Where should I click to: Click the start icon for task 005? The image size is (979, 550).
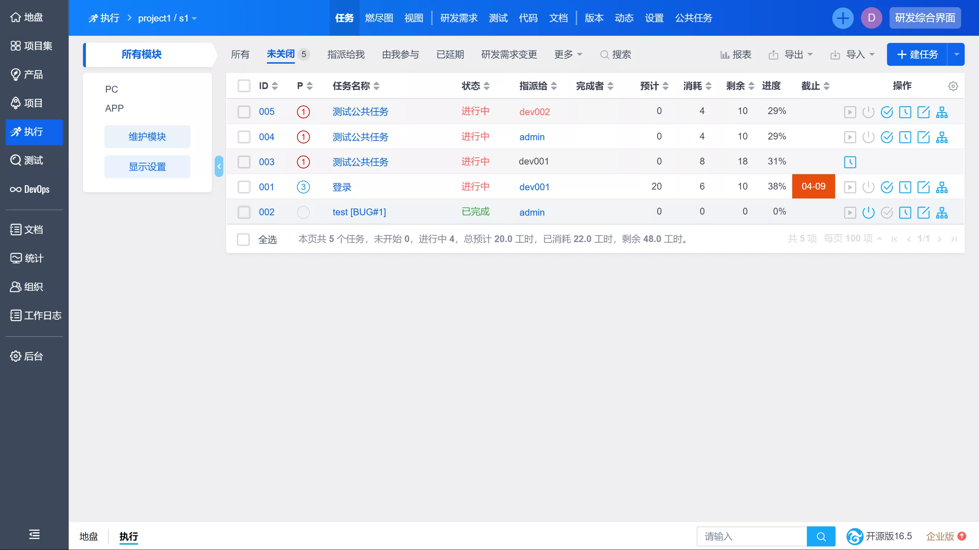(x=850, y=112)
